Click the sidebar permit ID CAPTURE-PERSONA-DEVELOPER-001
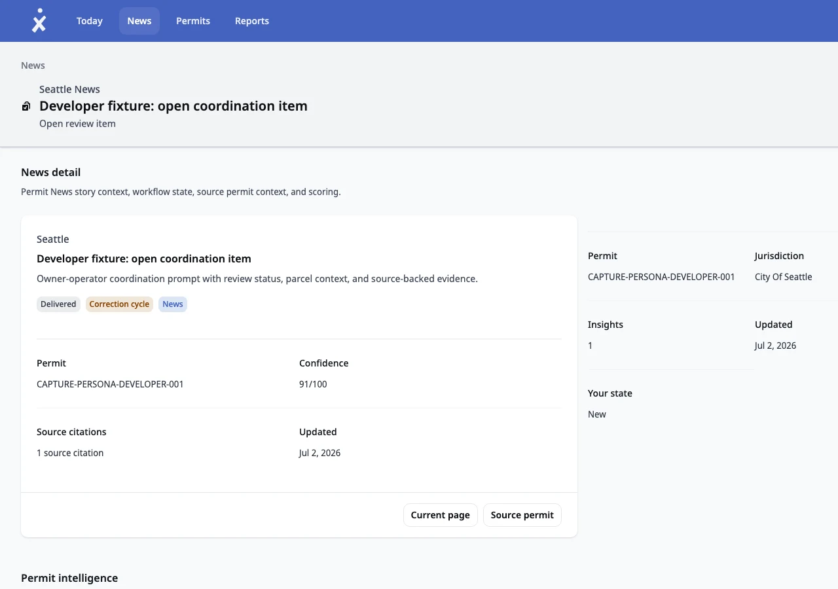Screen dimensions: 838x589 click(661, 277)
